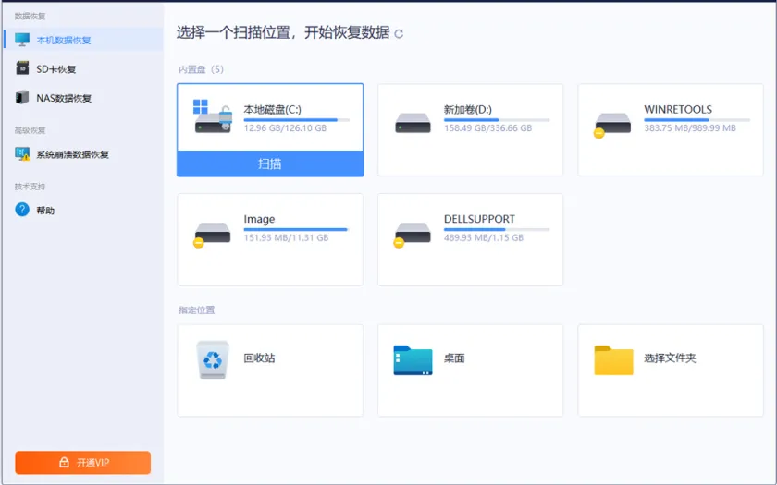Click the 489.93 MB/1.15 GB size text

point(484,238)
